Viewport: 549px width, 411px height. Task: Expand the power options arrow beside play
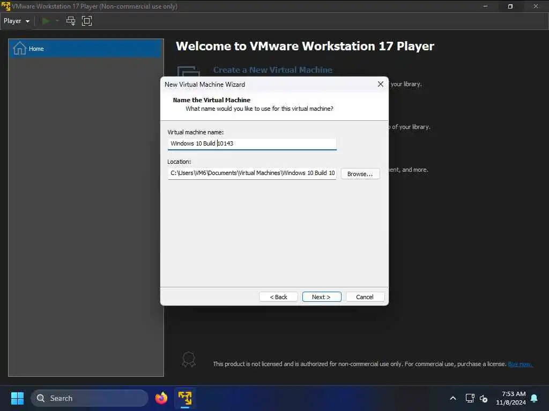tap(57, 21)
